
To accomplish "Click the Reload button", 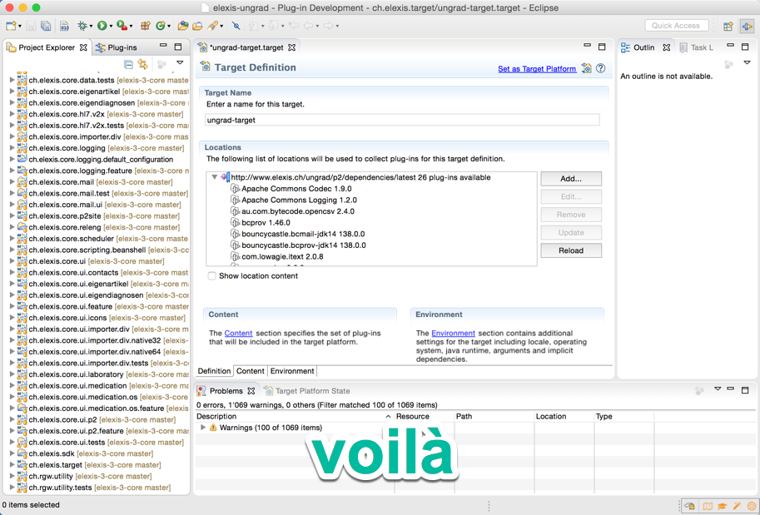I will (x=571, y=250).
